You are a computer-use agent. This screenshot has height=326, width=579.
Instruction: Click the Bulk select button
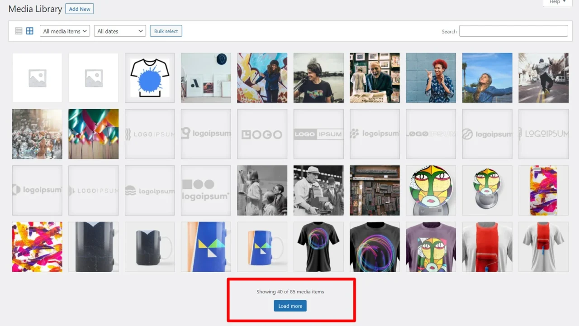click(x=166, y=31)
